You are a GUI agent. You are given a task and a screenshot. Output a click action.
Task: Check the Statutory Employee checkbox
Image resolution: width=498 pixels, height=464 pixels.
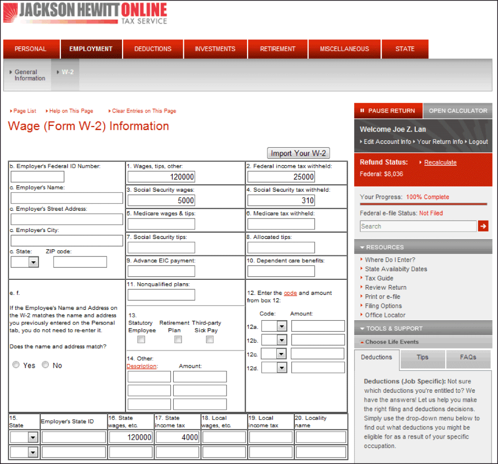coord(141,340)
